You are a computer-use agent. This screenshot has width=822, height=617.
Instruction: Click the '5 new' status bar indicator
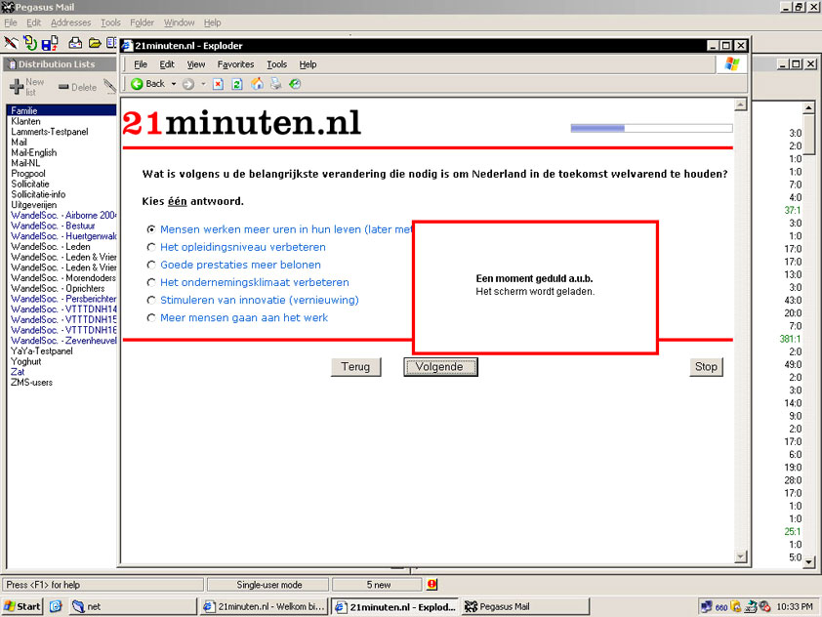pos(378,585)
